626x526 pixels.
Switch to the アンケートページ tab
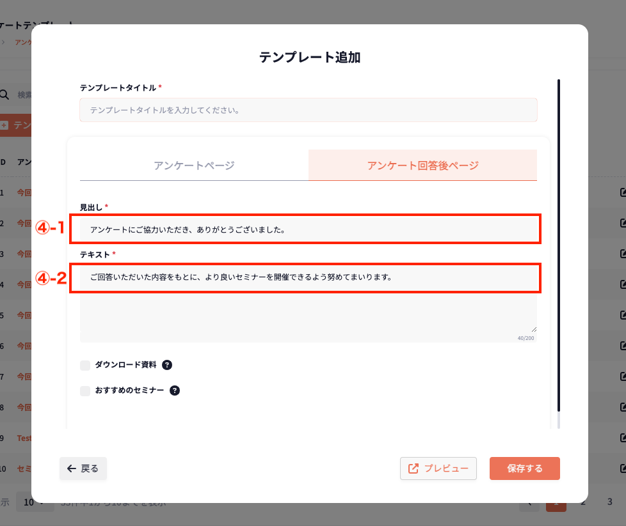coord(194,166)
